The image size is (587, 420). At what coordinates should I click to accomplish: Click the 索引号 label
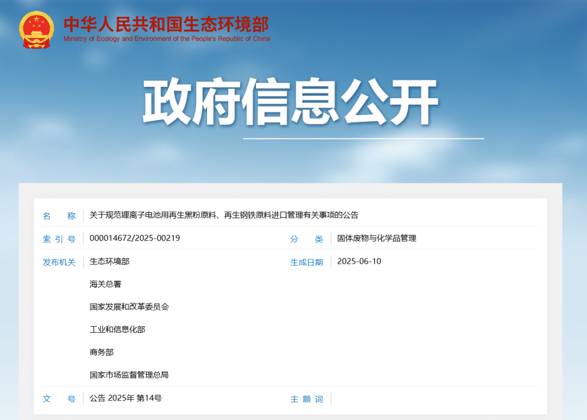60,238
